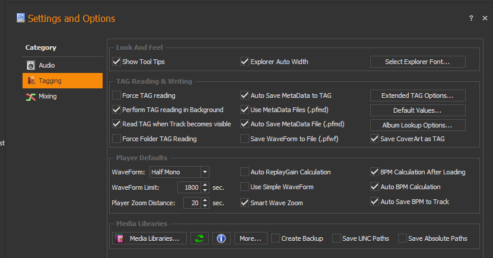Click the speaker icon beside Audio
493x258 pixels.
(31, 65)
